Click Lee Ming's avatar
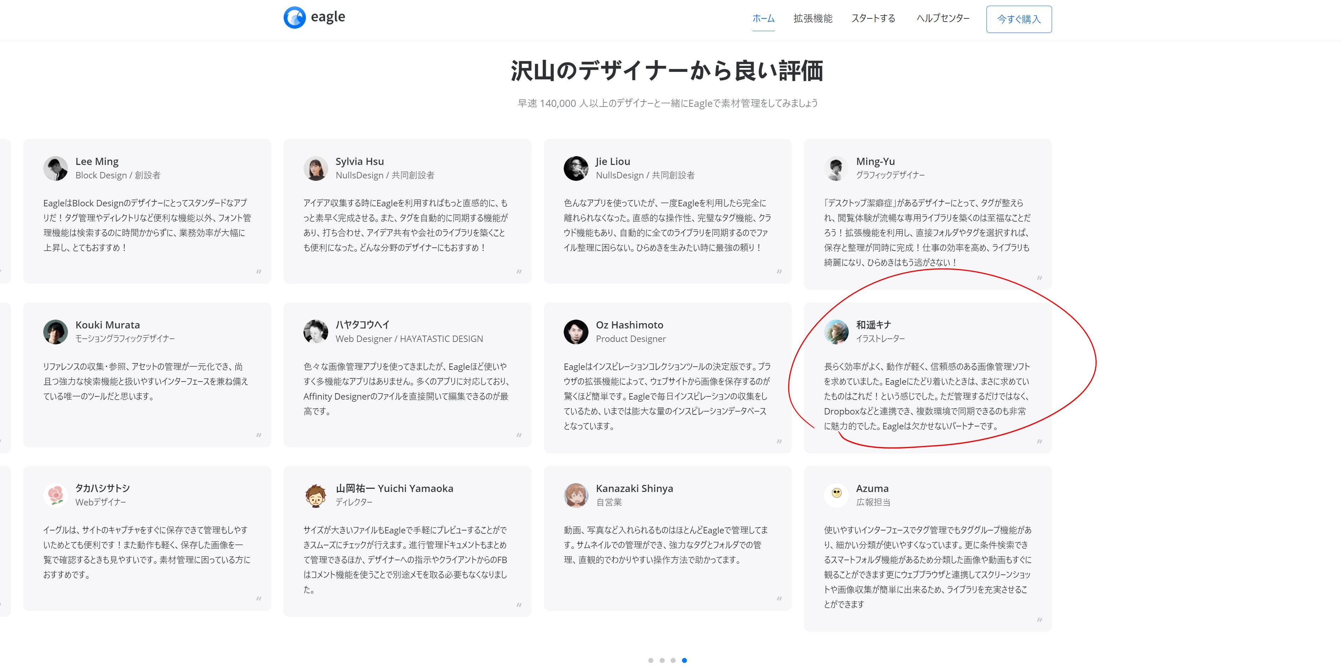Image resolution: width=1342 pixels, height=670 pixels. click(55, 169)
